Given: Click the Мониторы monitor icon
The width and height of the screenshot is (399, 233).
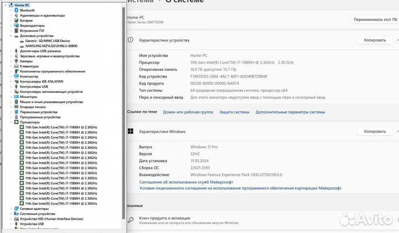Looking at the screenshot, I should click(16, 96).
